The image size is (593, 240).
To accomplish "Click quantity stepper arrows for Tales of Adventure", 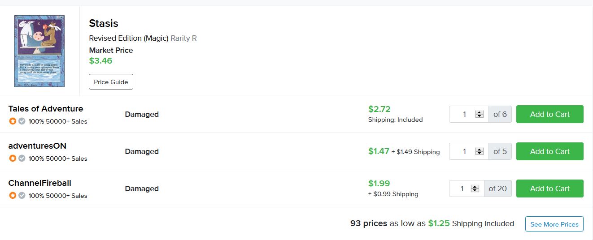I will click(480, 114).
